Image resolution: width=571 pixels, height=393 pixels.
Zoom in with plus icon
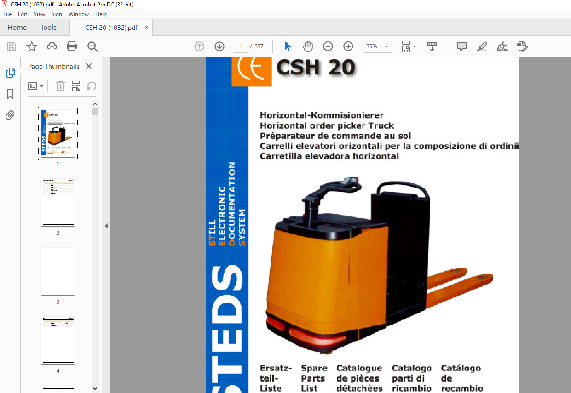[348, 46]
